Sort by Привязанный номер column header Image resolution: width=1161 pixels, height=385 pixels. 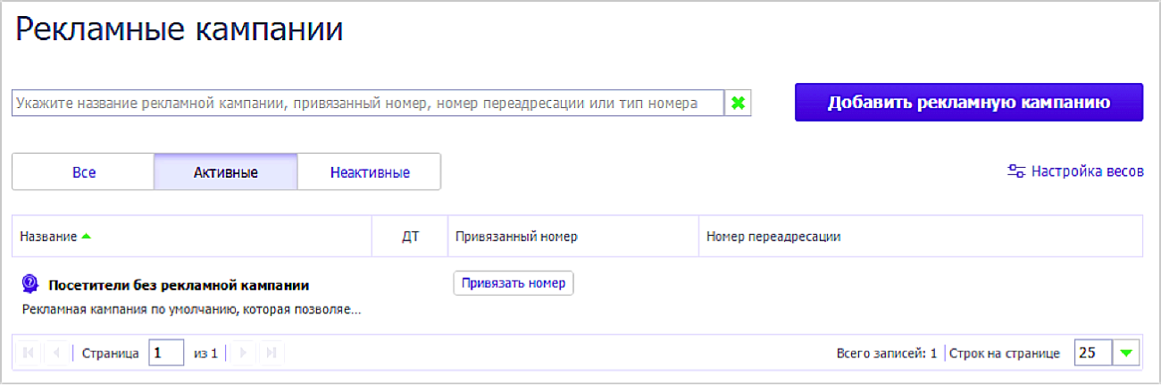click(x=516, y=237)
